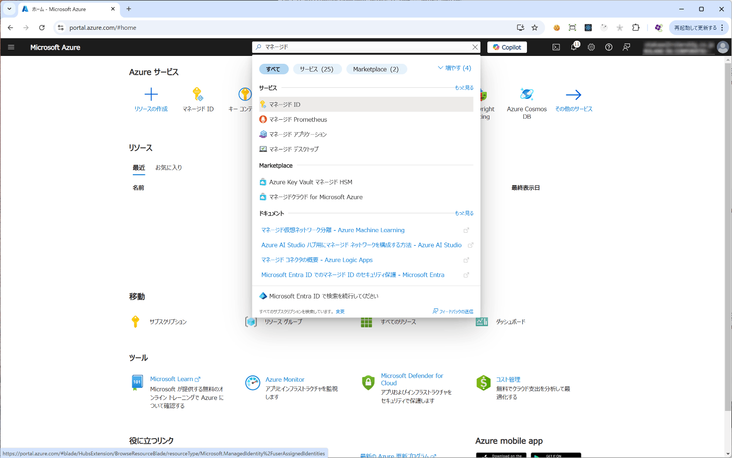Focus the portal search input field
732x458 pixels.
[x=366, y=47]
